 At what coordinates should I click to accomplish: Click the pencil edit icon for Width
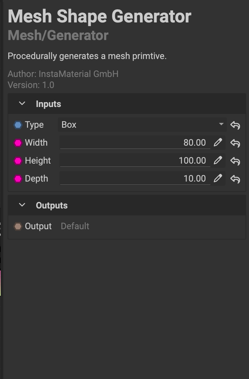click(x=218, y=143)
